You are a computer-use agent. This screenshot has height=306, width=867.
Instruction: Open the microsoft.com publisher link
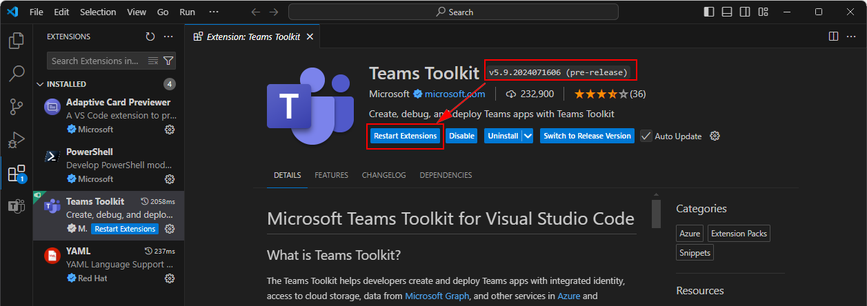point(455,94)
